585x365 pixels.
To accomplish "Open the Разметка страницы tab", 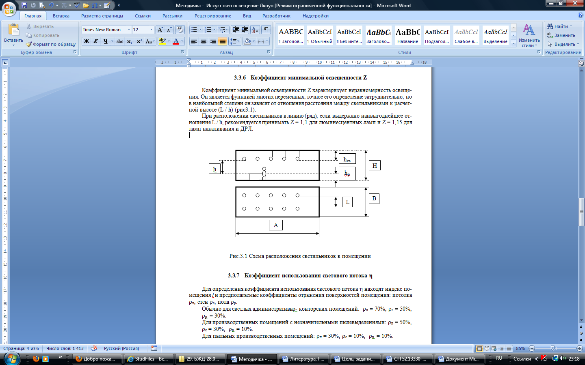I will [102, 16].
